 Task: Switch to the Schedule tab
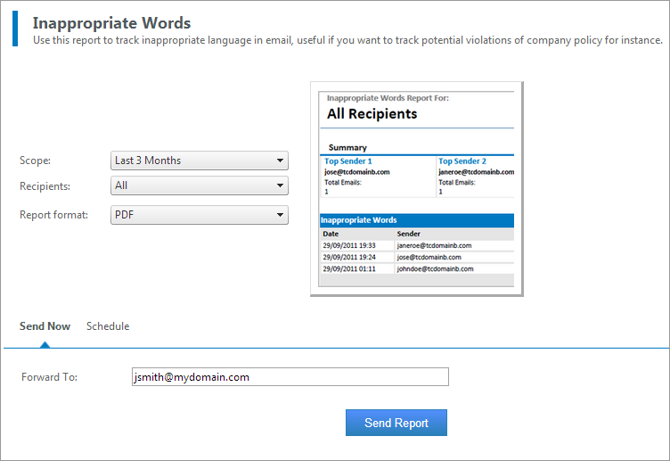(x=108, y=326)
